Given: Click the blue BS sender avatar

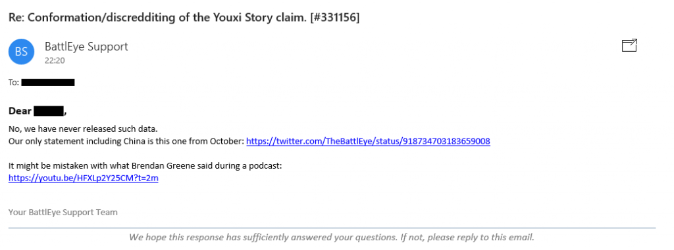Looking at the screenshot, I should click(21, 52).
